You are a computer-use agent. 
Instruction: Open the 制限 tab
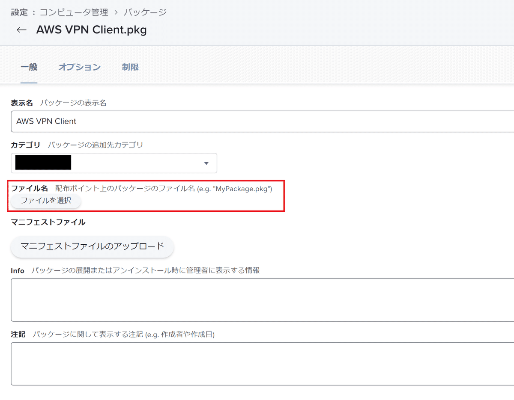coord(130,67)
